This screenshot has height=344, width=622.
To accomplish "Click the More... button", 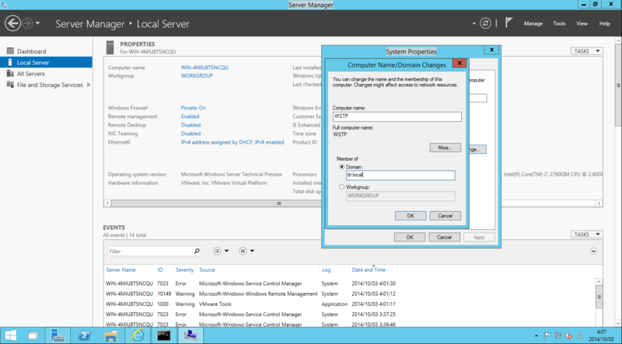I will pos(445,148).
